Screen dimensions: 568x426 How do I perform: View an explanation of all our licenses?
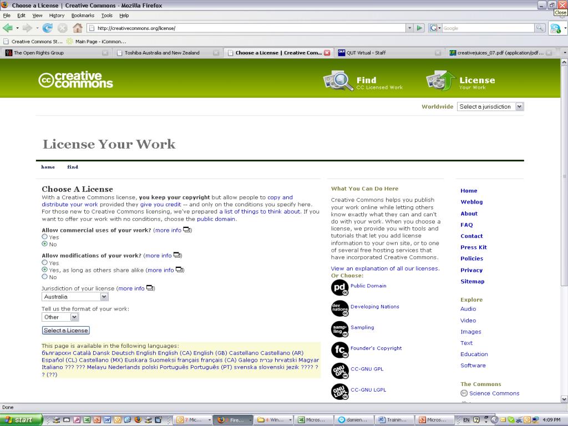385,268
